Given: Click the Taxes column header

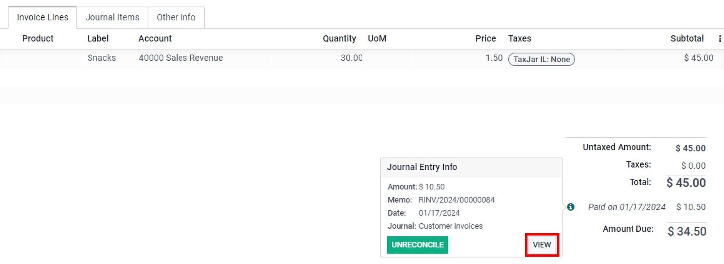Looking at the screenshot, I should coord(520,39).
